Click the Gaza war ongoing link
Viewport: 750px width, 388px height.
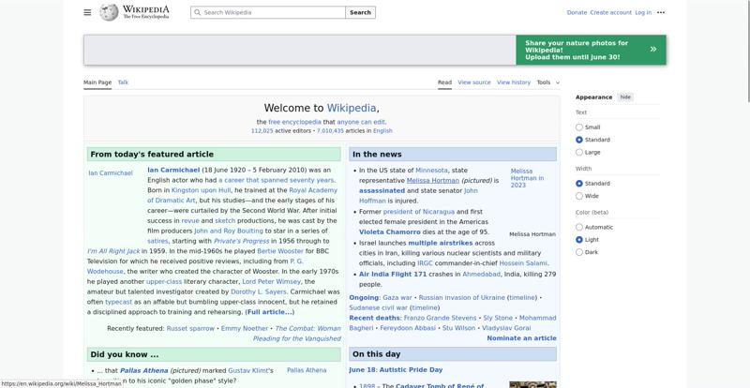click(397, 298)
